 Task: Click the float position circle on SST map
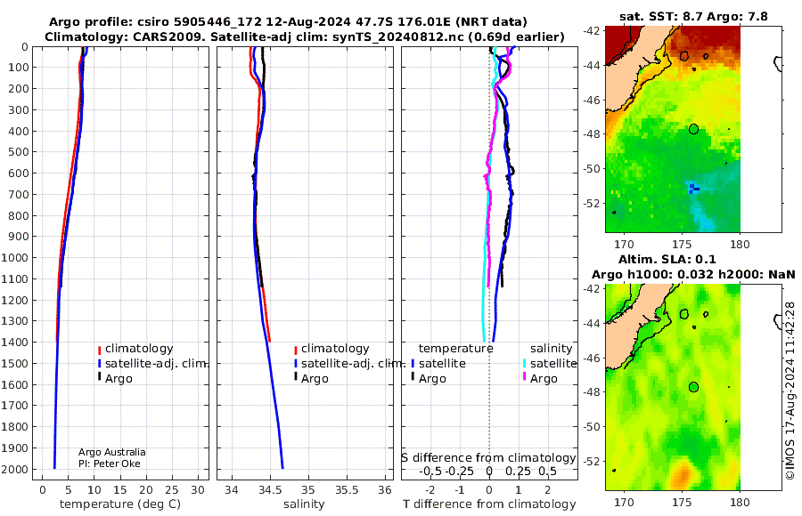[x=693, y=129]
